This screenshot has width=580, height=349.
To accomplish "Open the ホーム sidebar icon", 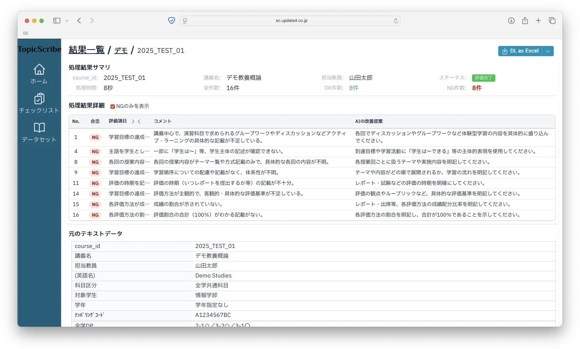I will (39, 69).
